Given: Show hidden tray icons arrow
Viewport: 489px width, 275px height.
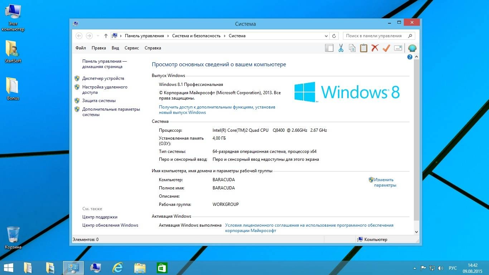Looking at the screenshot, I should 415,268.
